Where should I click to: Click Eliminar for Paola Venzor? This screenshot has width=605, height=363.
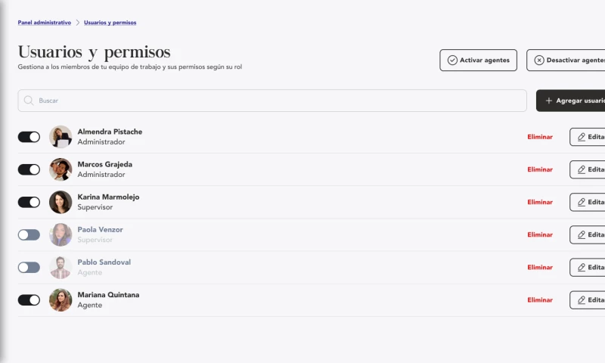coord(540,234)
